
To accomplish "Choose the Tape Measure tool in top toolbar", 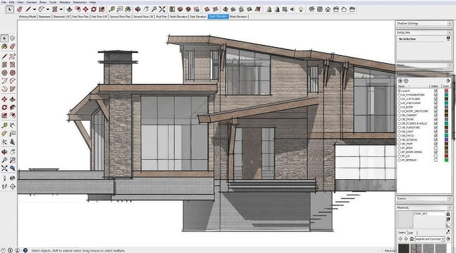I will pyautogui.click(x=112, y=9).
